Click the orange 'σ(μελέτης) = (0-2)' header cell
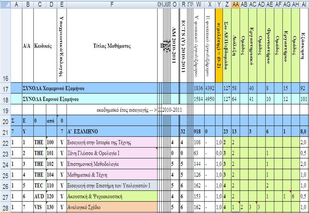 pyautogui.click(x=219, y=46)
